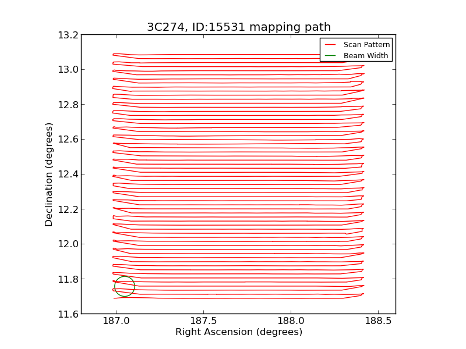This screenshot has width=466, height=349.
Task: Click the 187.5 right ascension tick label
Action: [x=203, y=321]
